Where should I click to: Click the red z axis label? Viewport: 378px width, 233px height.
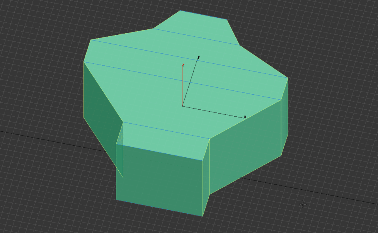click(x=183, y=65)
